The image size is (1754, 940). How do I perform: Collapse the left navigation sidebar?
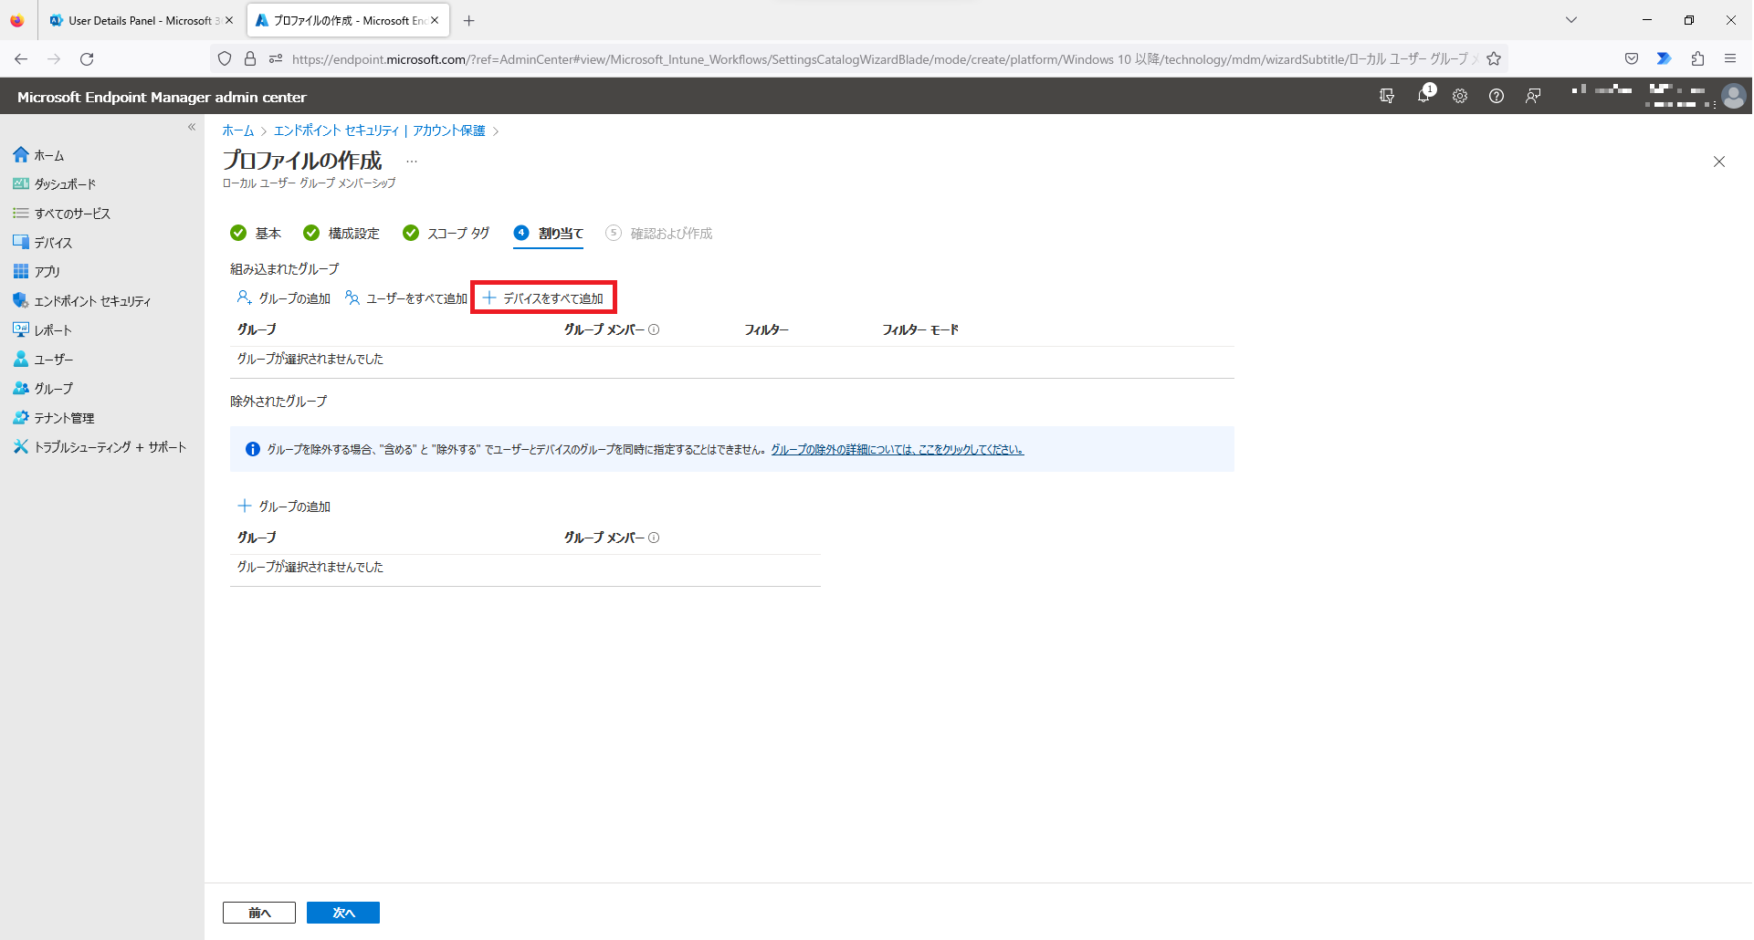pos(192,127)
